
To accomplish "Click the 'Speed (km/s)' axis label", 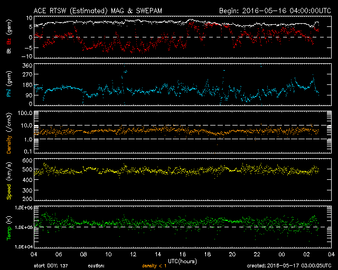I will tap(9, 181).
